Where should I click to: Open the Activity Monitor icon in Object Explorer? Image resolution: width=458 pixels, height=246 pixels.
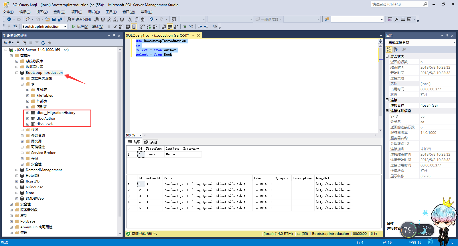(x=50, y=43)
